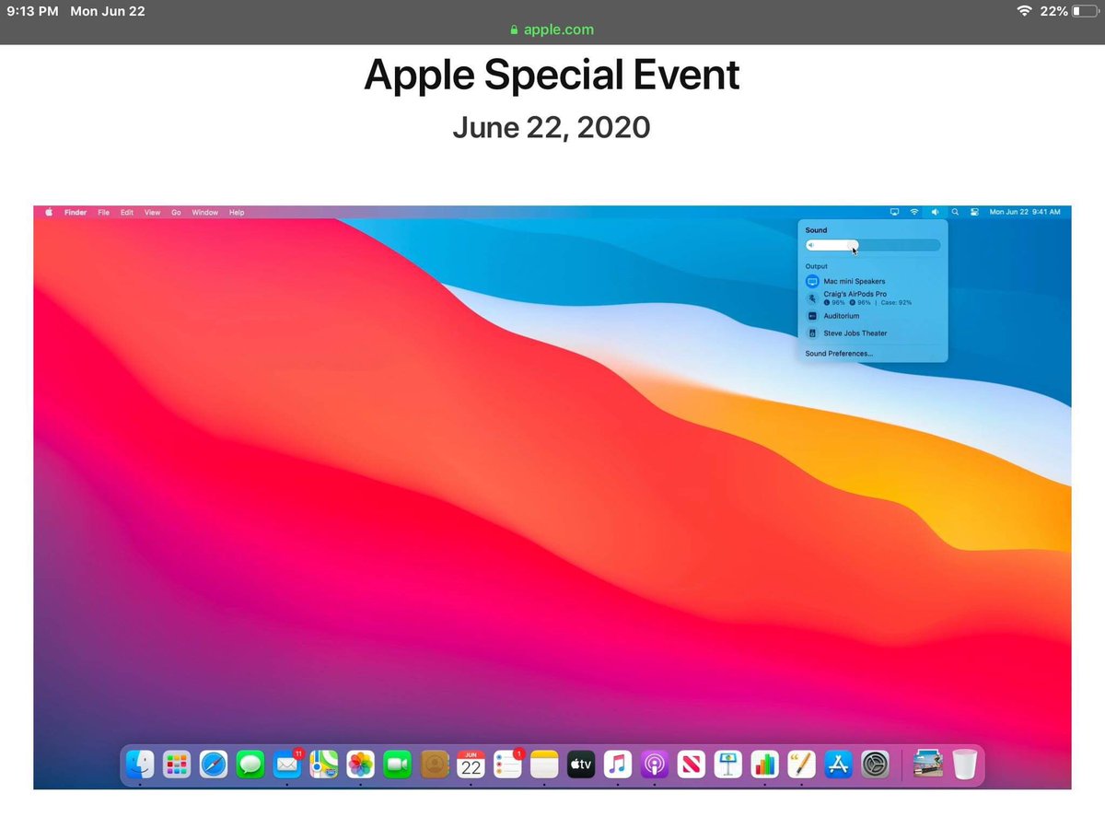Launch Safari from the Dock
This screenshot has width=1105, height=829.
[213, 764]
